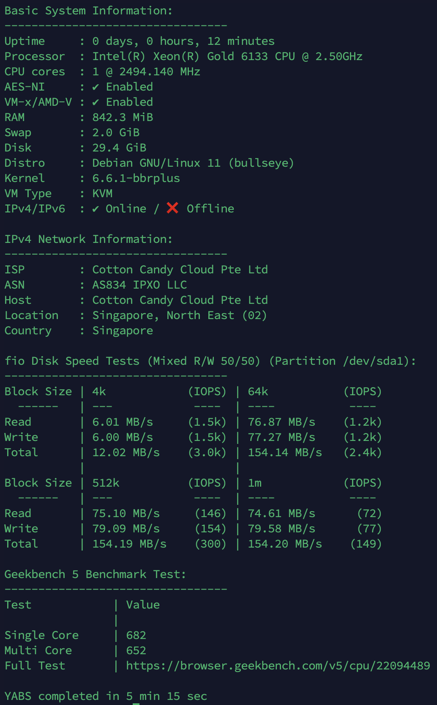Click the red X Offline icon
The width and height of the screenshot is (437, 705).
172,208
